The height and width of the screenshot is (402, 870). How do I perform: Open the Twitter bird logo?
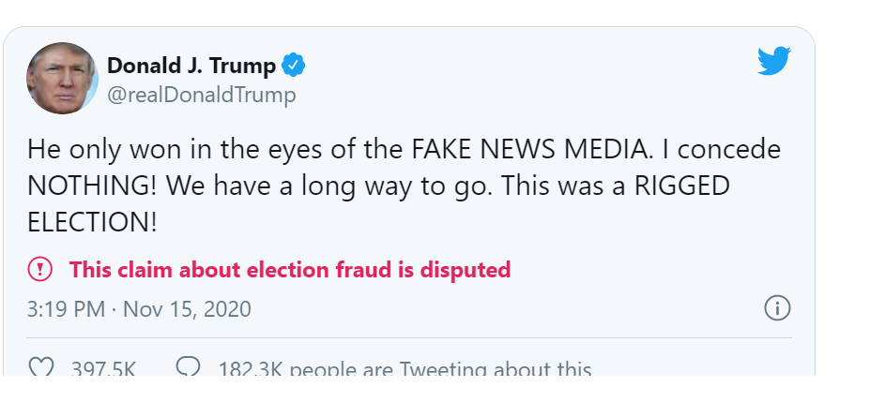(774, 63)
